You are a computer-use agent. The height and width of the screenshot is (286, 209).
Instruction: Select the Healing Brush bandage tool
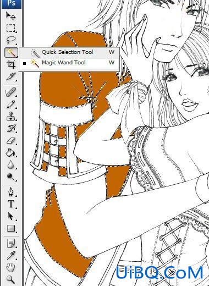click(11, 92)
